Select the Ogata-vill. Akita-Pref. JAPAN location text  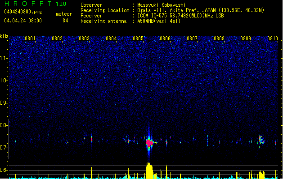[x=201, y=10]
